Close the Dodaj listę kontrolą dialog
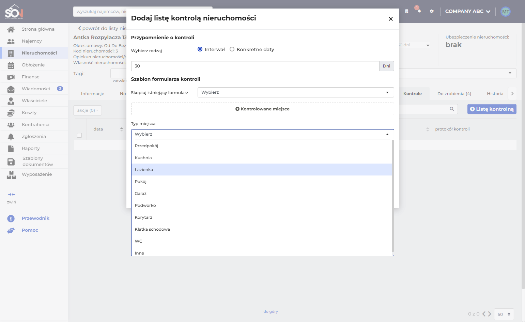Image resolution: width=525 pixels, height=322 pixels. tap(391, 19)
